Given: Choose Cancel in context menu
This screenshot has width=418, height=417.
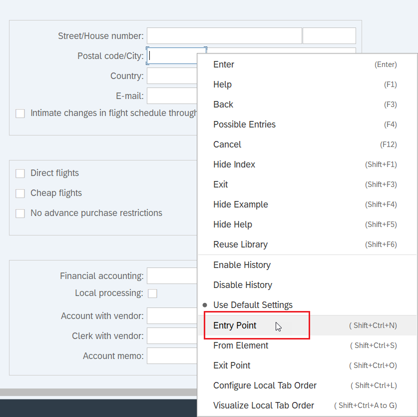Looking at the screenshot, I should point(307,144).
